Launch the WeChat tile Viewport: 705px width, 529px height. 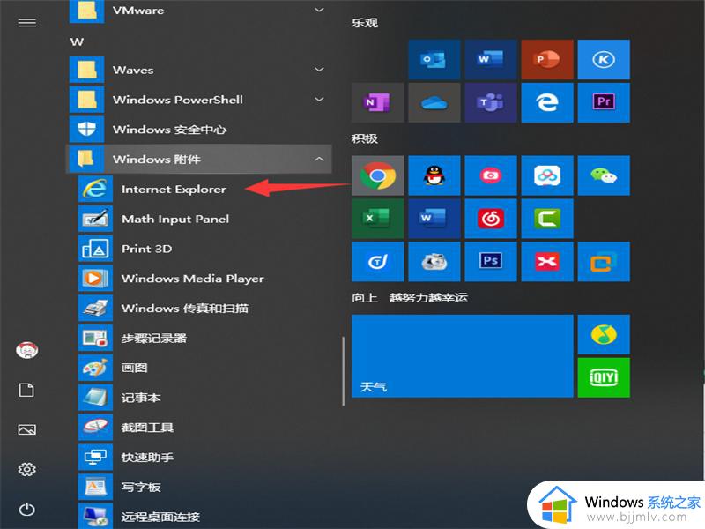pos(604,175)
